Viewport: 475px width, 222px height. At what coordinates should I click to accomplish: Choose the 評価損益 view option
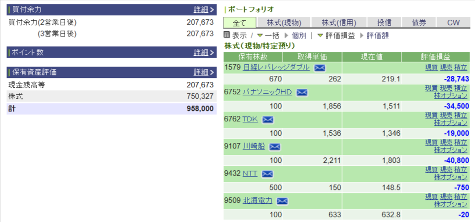(340, 36)
